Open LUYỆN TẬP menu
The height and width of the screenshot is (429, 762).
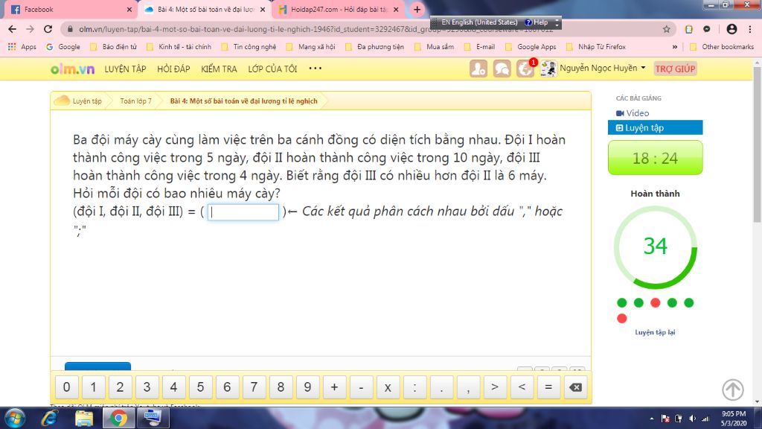pos(125,69)
